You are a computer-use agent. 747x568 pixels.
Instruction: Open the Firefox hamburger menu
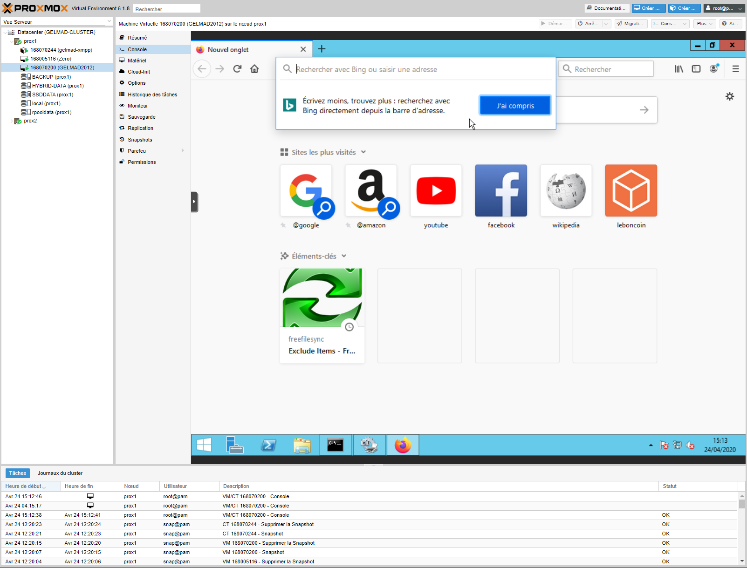pyautogui.click(x=736, y=69)
